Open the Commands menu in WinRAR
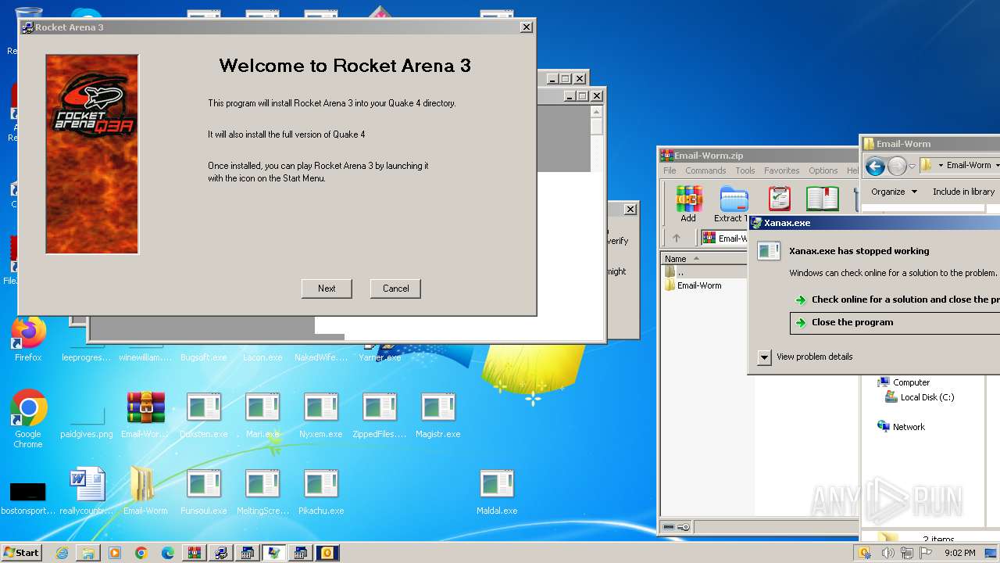Image resolution: width=1000 pixels, height=563 pixels. (705, 170)
